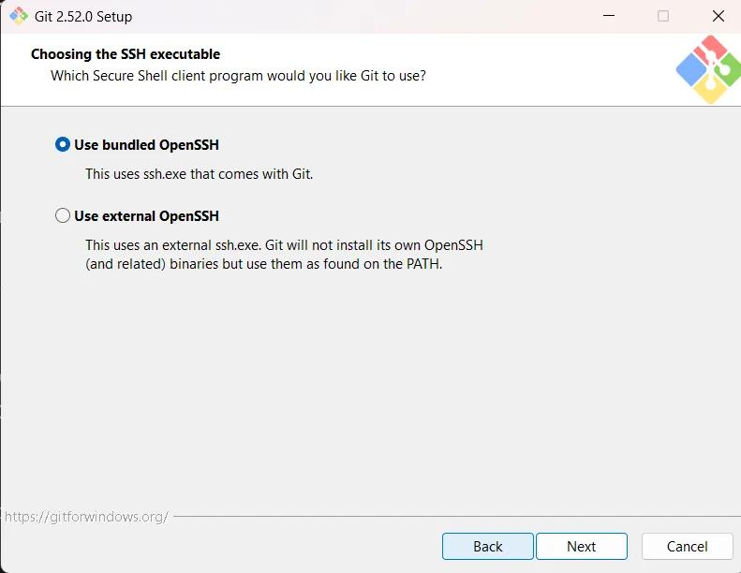
Task: Click the Git icon in the title bar
Action: [18, 16]
